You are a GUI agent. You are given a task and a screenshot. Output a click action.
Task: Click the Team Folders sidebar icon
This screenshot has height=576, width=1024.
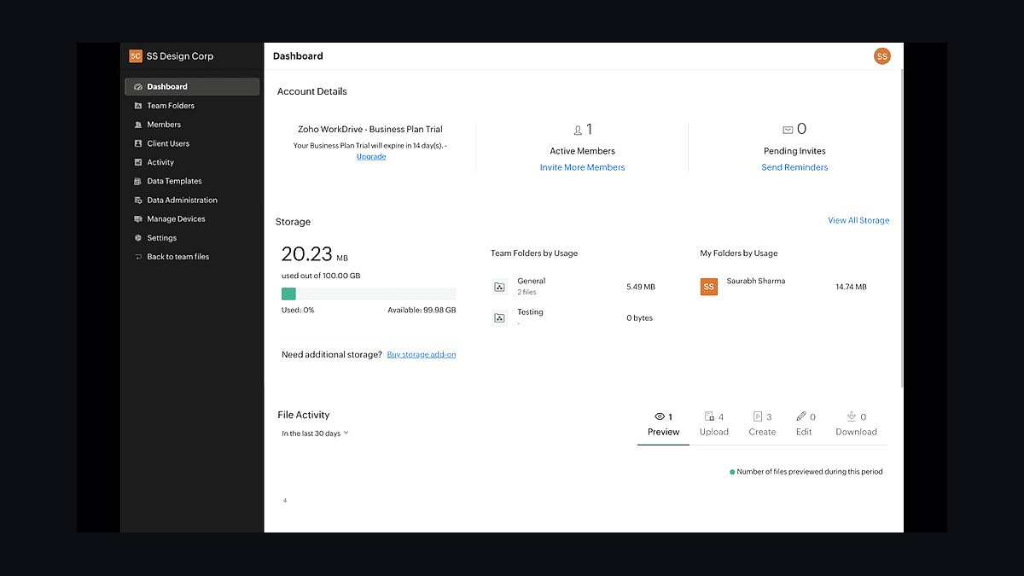pyautogui.click(x=138, y=106)
